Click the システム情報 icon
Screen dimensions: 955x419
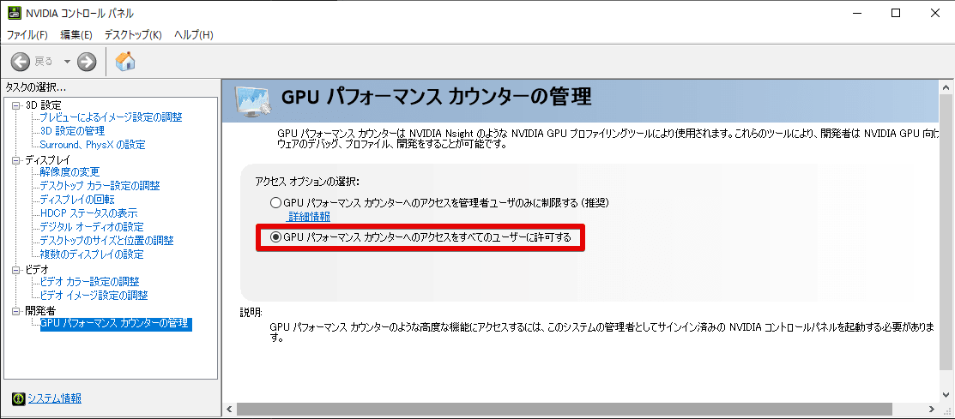click(19, 399)
